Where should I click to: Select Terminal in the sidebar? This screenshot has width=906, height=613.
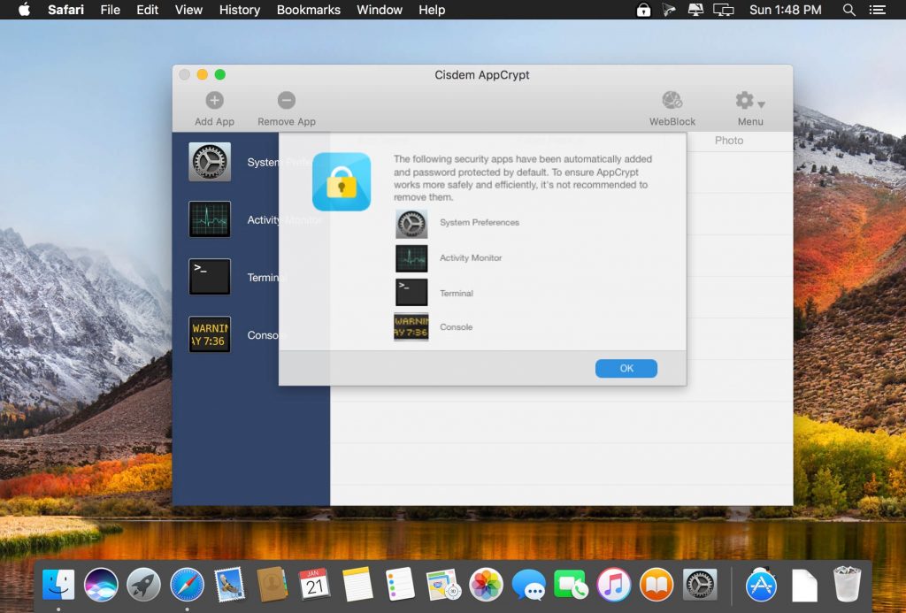click(x=210, y=277)
